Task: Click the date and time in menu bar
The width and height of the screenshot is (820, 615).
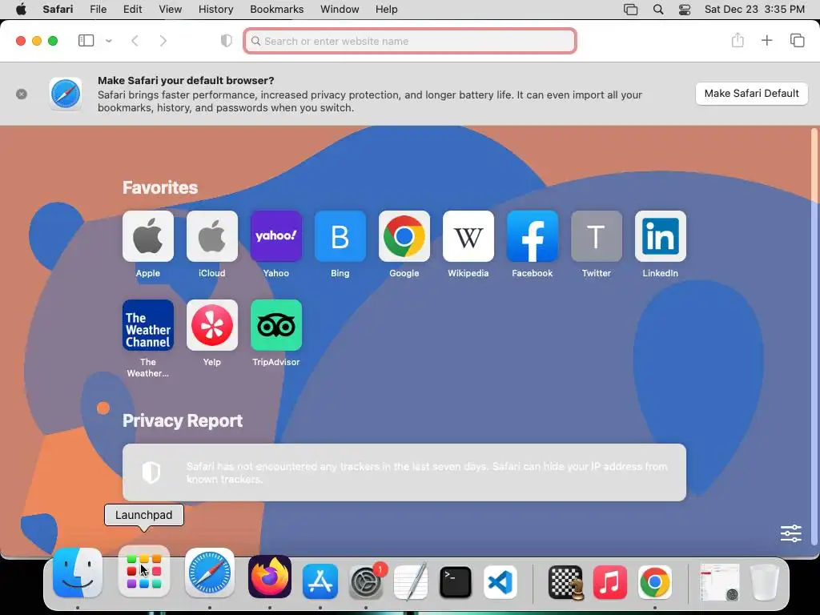Action: 754,10
